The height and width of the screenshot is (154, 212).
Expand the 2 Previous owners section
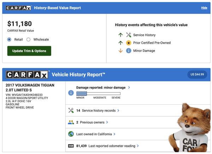[x=92, y=122]
